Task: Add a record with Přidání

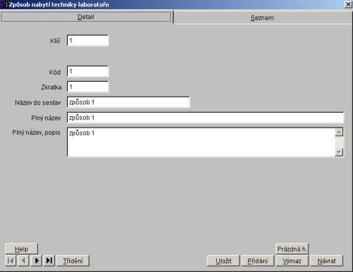Action: click(x=257, y=261)
